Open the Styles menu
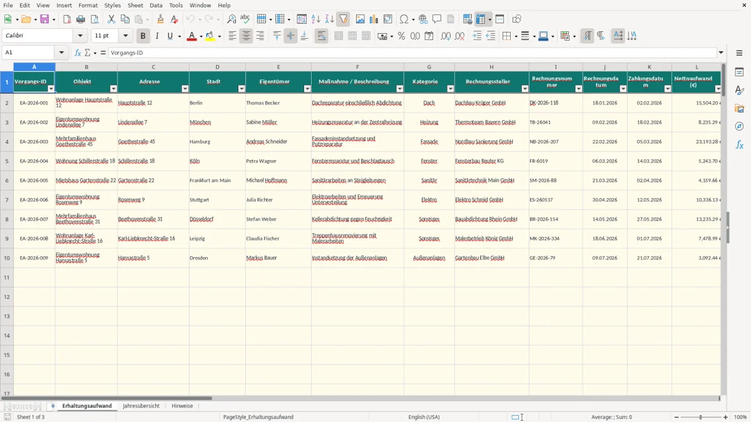The image size is (751, 422). click(x=113, y=5)
